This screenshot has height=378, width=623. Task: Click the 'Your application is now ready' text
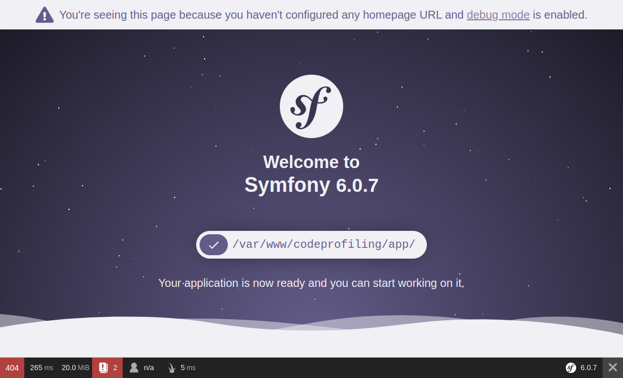pos(311,283)
